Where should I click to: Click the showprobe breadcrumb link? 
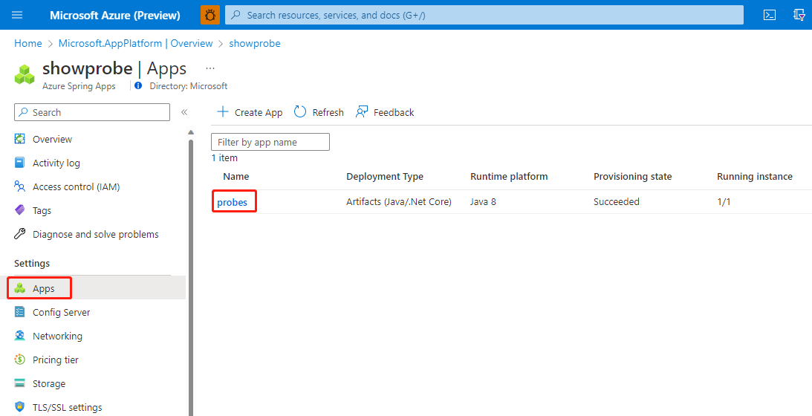(x=255, y=44)
